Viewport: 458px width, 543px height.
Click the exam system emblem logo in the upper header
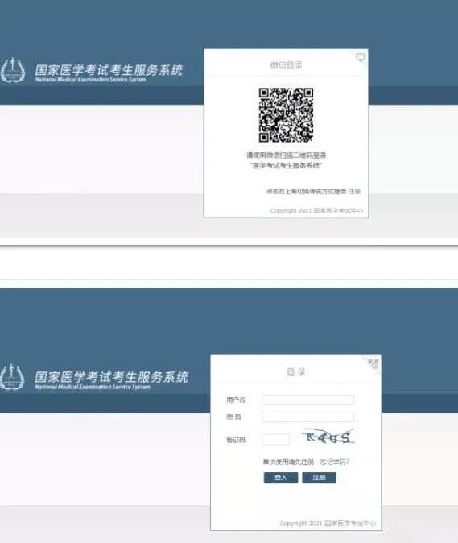tap(13, 71)
